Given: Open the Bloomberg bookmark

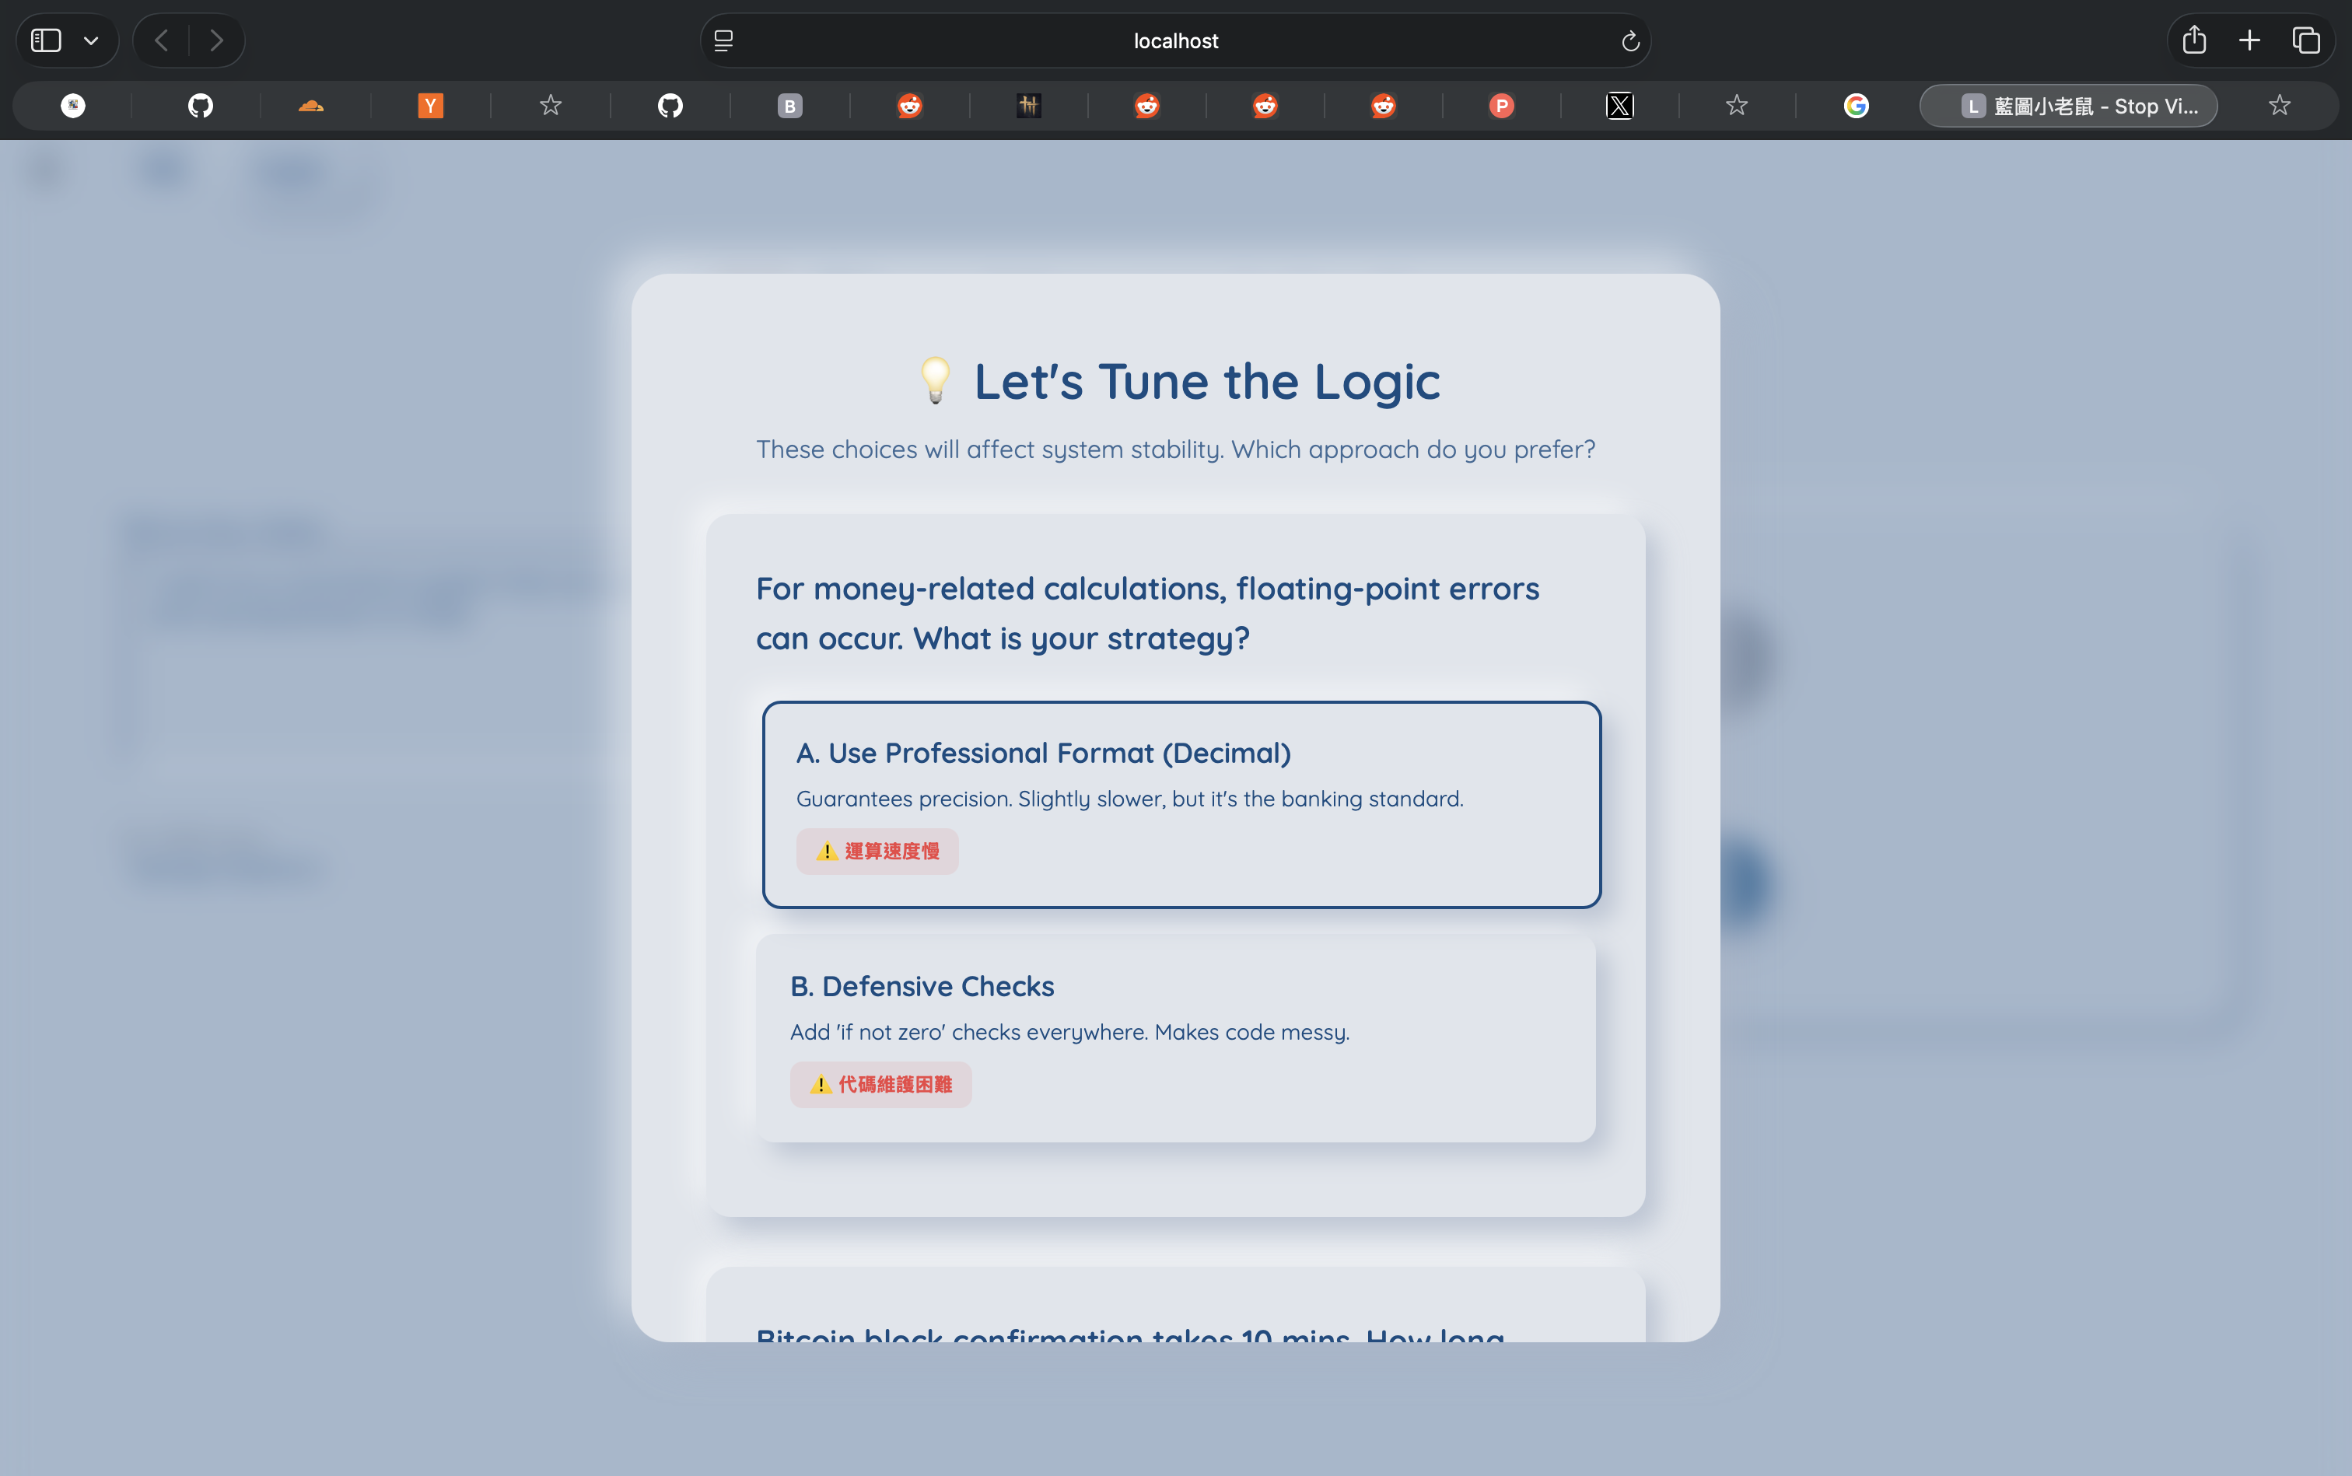Looking at the screenshot, I should pos(789,106).
